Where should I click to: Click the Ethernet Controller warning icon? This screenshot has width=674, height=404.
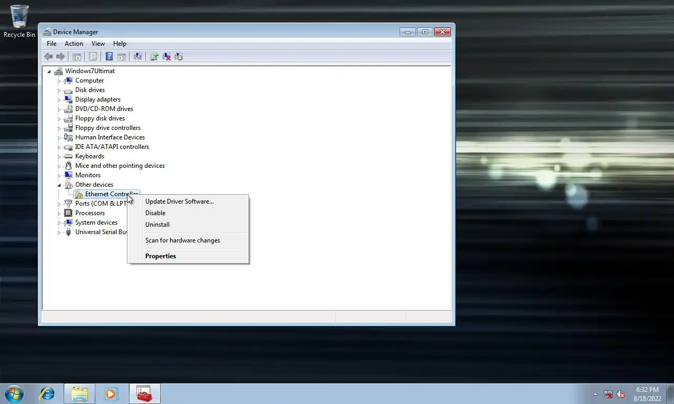(78, 194)
